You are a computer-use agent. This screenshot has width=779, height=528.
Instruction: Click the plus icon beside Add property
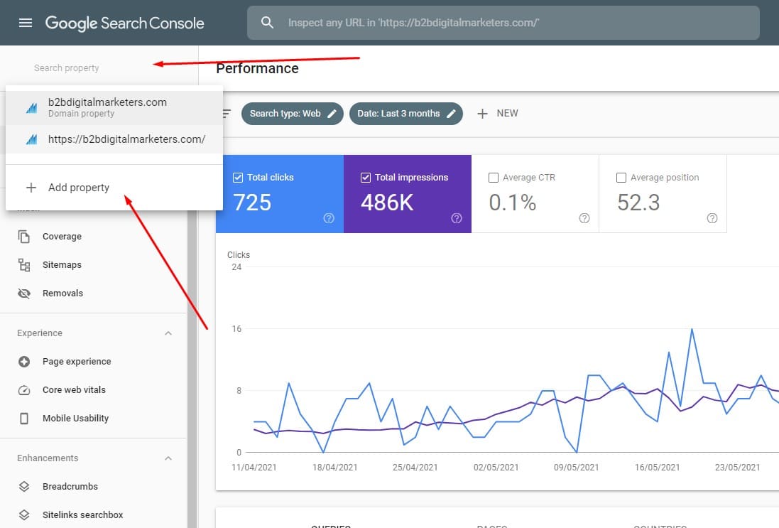click(x=31, y=188)
